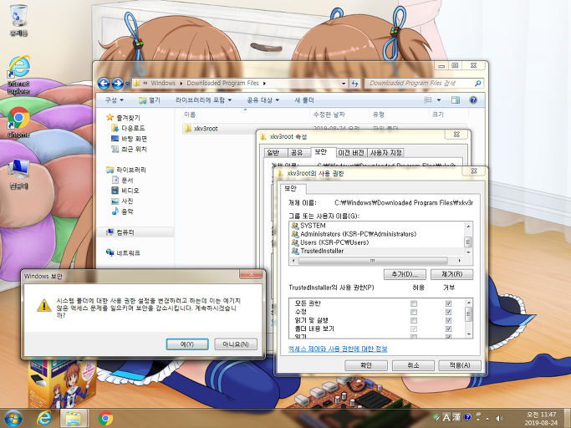The height and width of the screenshot is (428, 571).
Task: Go back in Explorer navigation
Action: point(104,84)
